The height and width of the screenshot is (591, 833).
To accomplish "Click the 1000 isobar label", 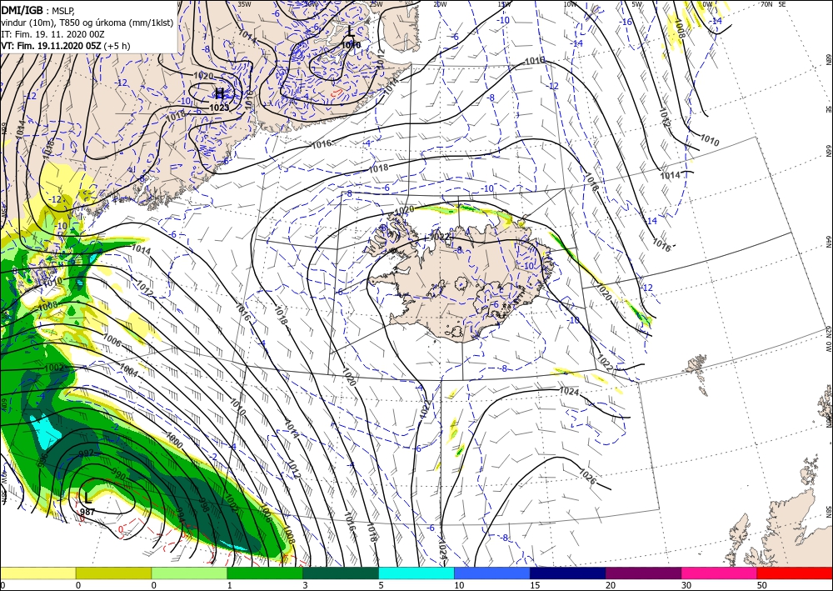I will pos(174,441).
